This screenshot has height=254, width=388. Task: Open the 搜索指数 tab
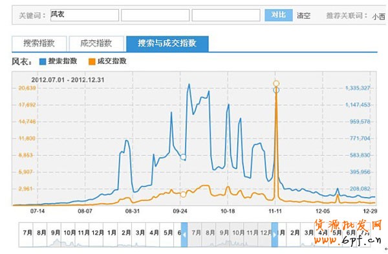39,43
